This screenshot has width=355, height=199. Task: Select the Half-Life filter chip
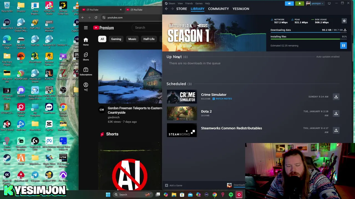[149, 39]
